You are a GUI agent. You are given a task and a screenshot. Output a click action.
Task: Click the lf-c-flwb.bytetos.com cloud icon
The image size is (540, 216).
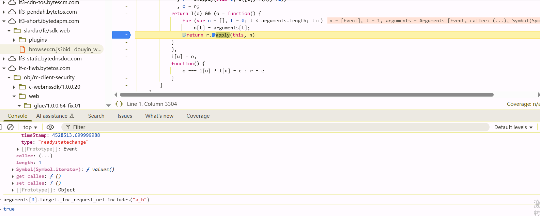point(12,68)
